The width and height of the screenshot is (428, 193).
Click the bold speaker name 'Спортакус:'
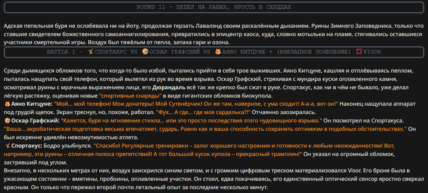click(x=27, y=146)
